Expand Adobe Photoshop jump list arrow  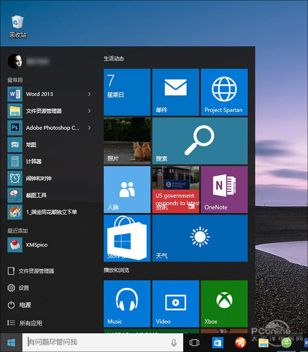click(x=89, y=127)
